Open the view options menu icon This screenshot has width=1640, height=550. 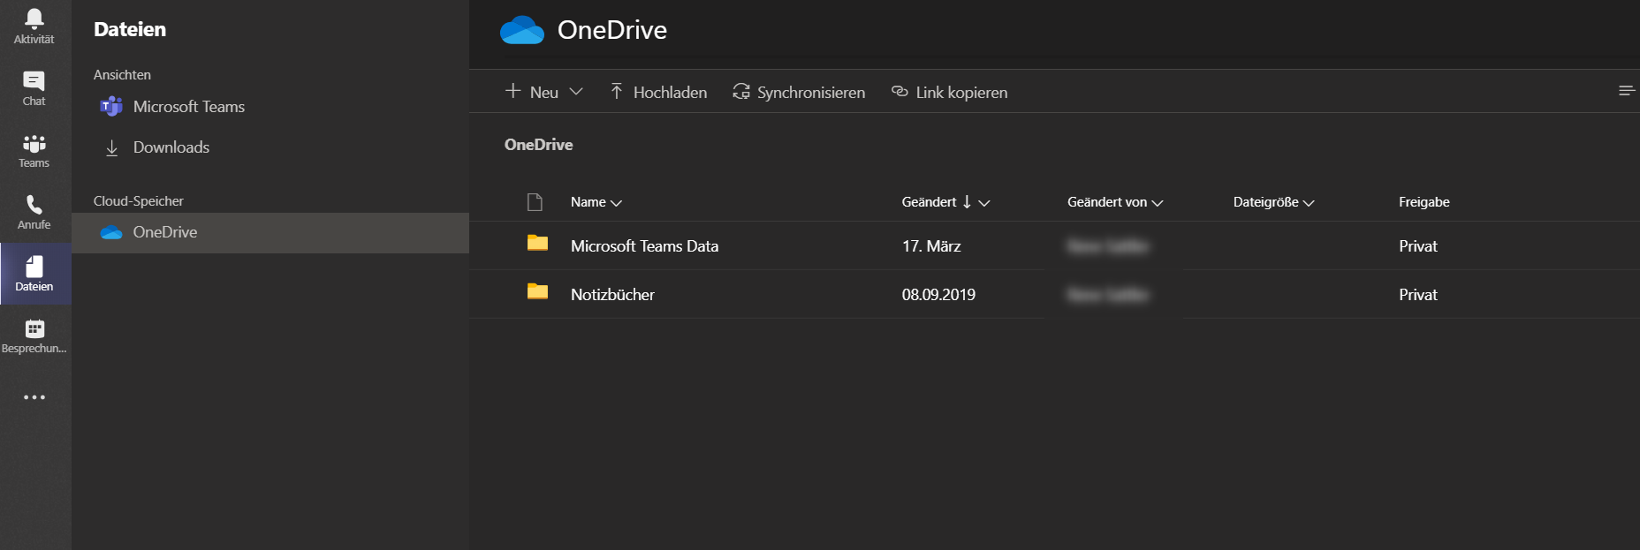[1626, 91]
